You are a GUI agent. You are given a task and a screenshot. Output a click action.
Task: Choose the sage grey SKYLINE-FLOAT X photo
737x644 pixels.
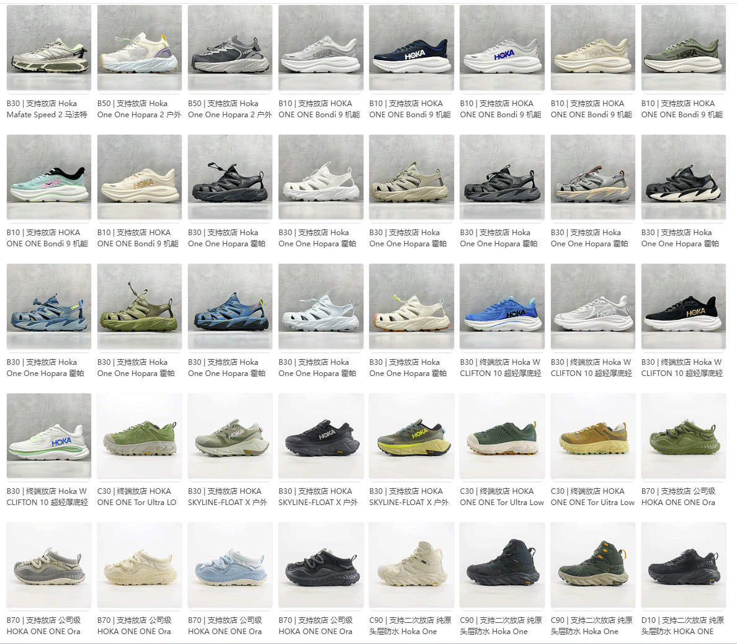[x=230, y=436]
